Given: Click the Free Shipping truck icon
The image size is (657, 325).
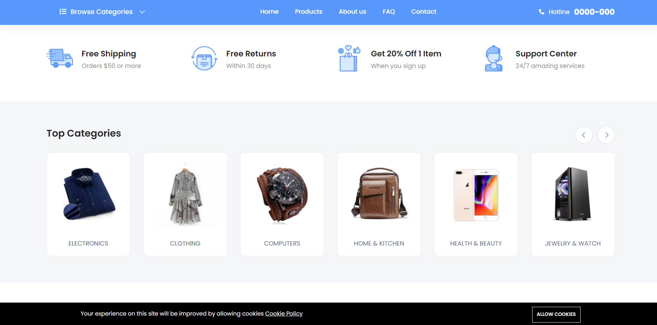Looking at the screenshot, I should [60, 58].
